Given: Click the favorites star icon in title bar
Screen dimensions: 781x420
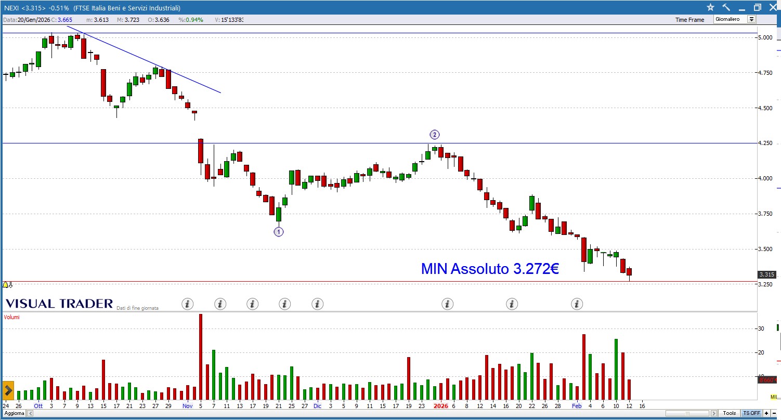Looking at the screenshot, I should [711, 7].
